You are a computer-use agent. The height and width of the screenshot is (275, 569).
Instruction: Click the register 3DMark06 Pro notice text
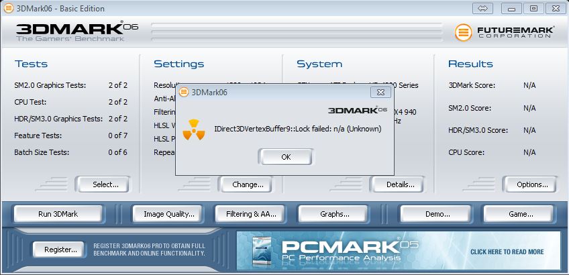point(149,250)
